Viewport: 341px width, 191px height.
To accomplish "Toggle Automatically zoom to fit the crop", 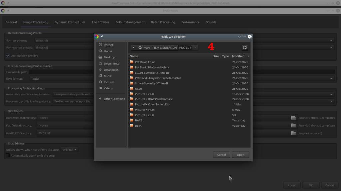I will pyautogui.click(x=8, y=155).
